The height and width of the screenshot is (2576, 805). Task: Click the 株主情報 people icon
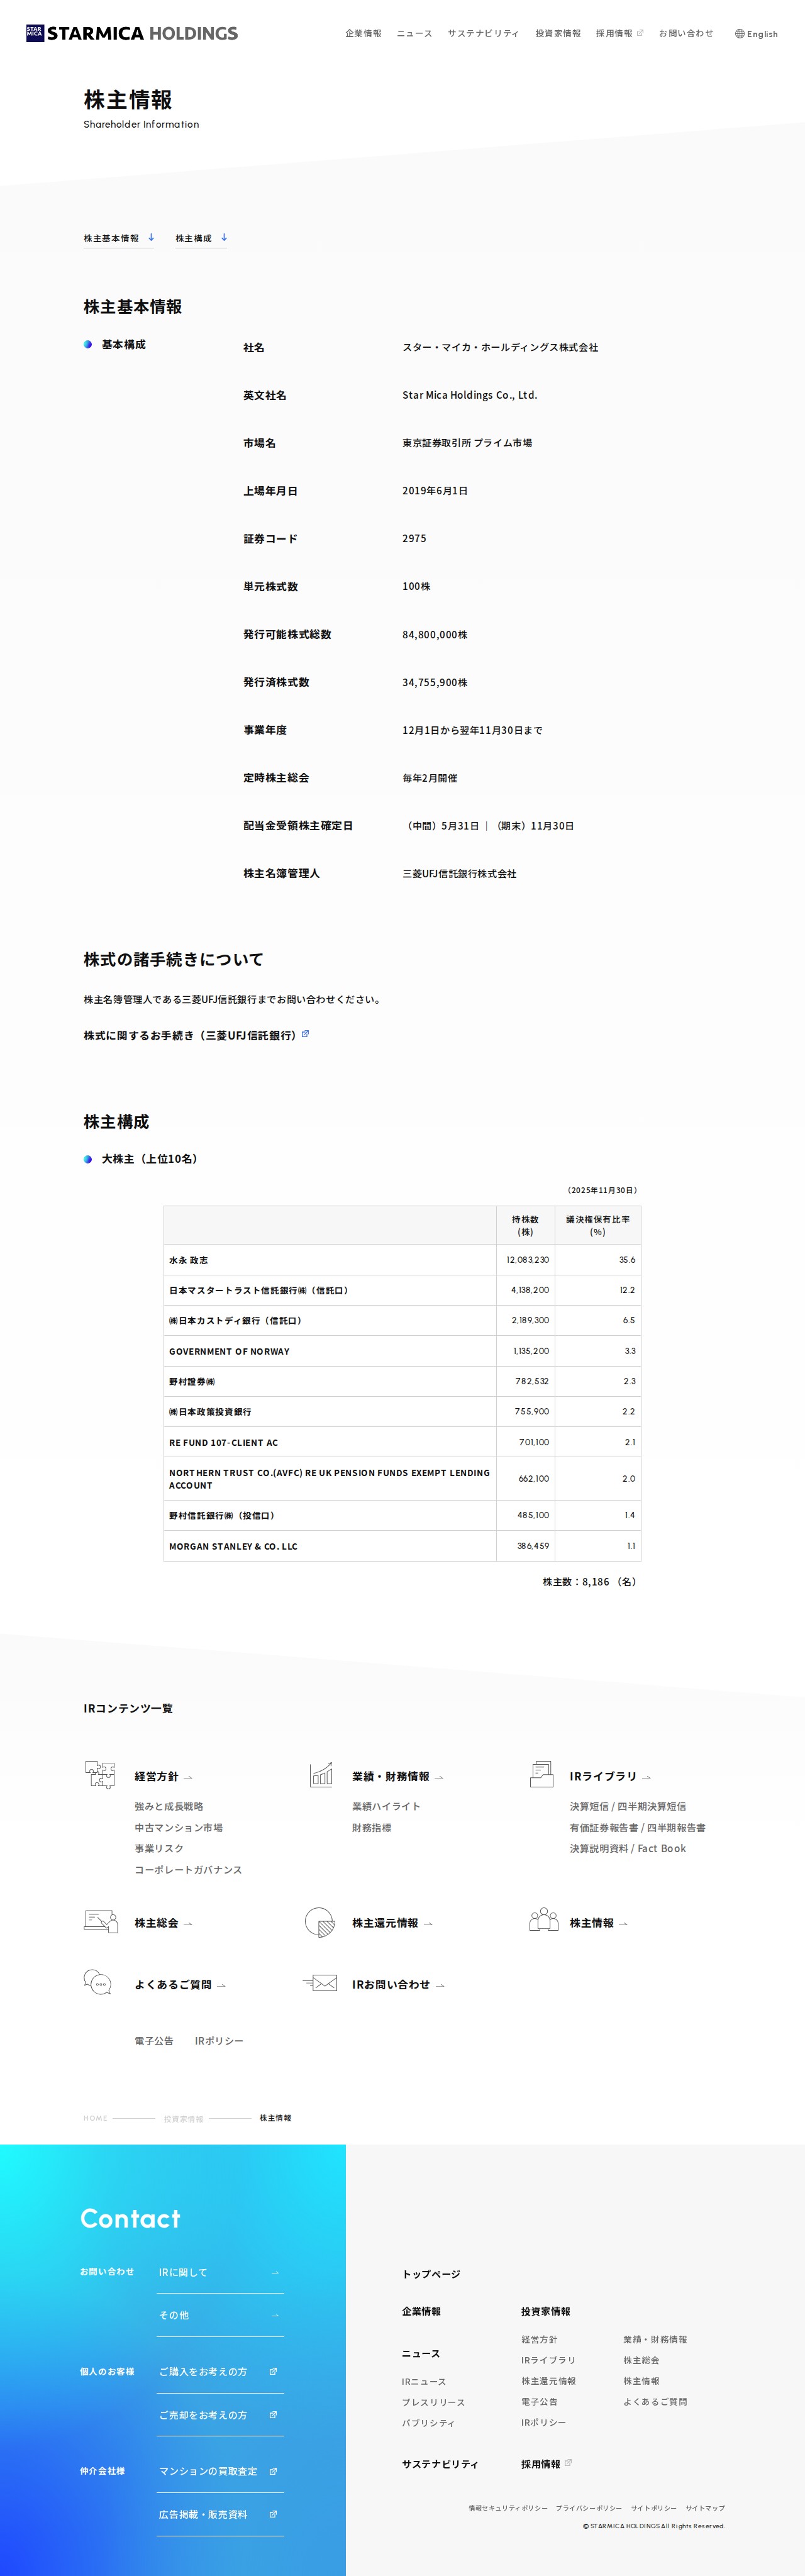coord(543,1919)
